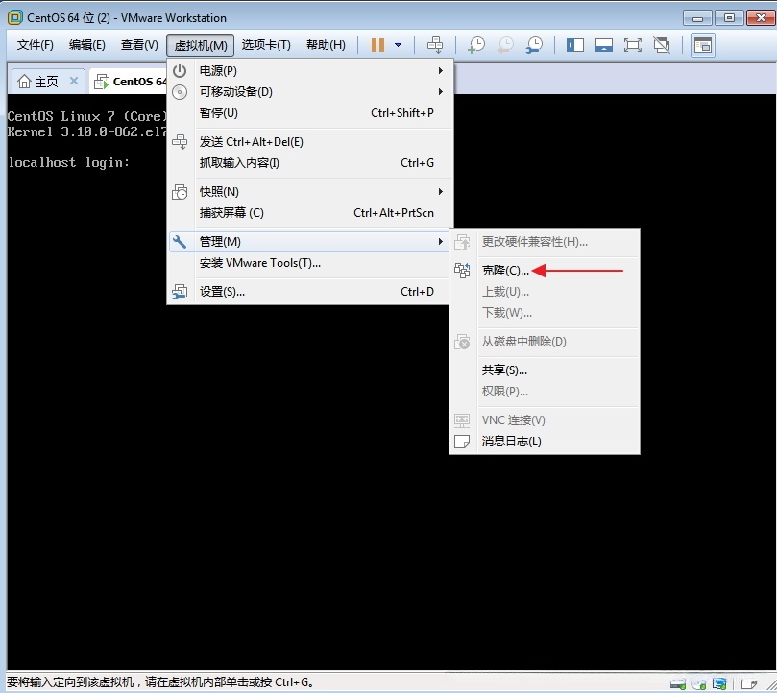Select the CentOS 64 virtual machine tab
This screenshot has height=693, width=777.
(x=131, y=82)
